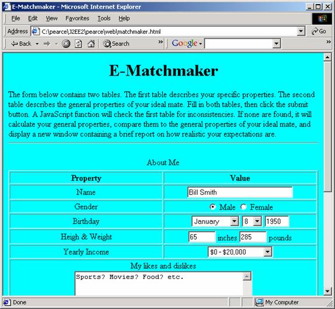Click the Forward arrow icon

coord(47,44)
